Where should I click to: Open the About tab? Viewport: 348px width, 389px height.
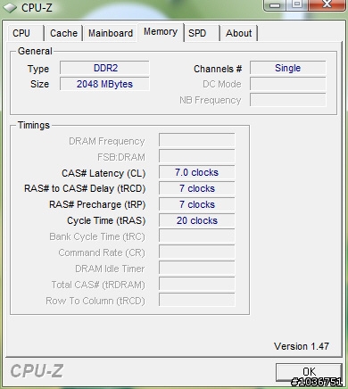point(239,33)
